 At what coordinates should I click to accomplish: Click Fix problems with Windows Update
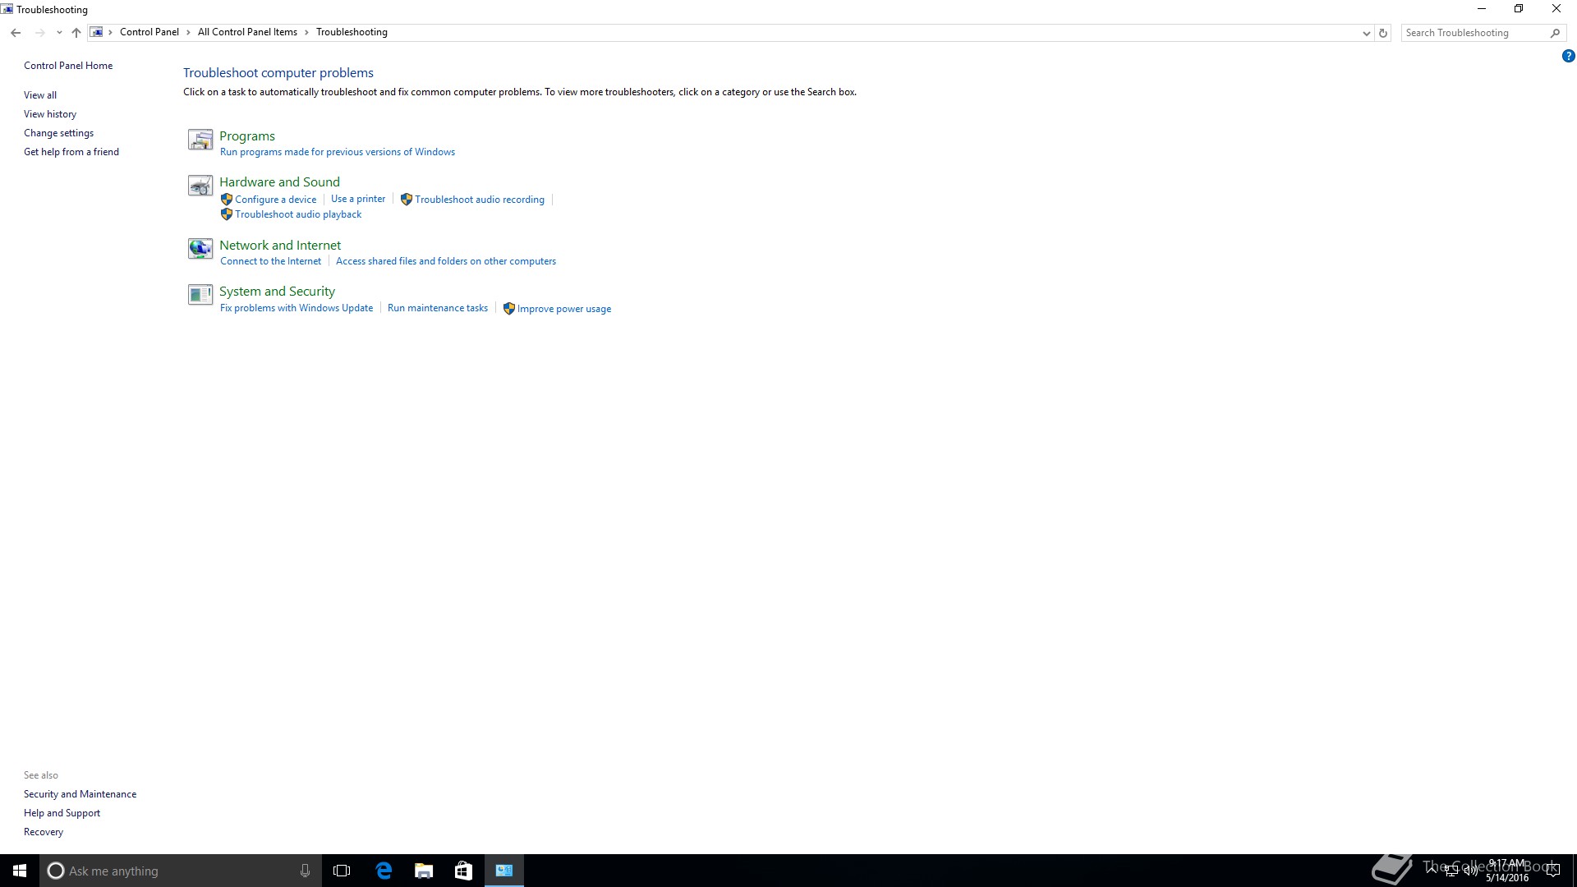tap(297, 308)
